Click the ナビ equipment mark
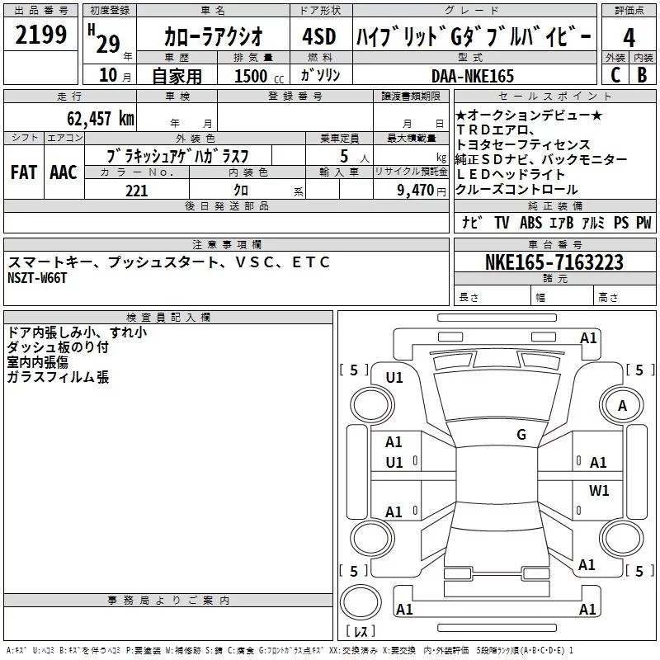660x660 pixels. (x=471, y=222)
